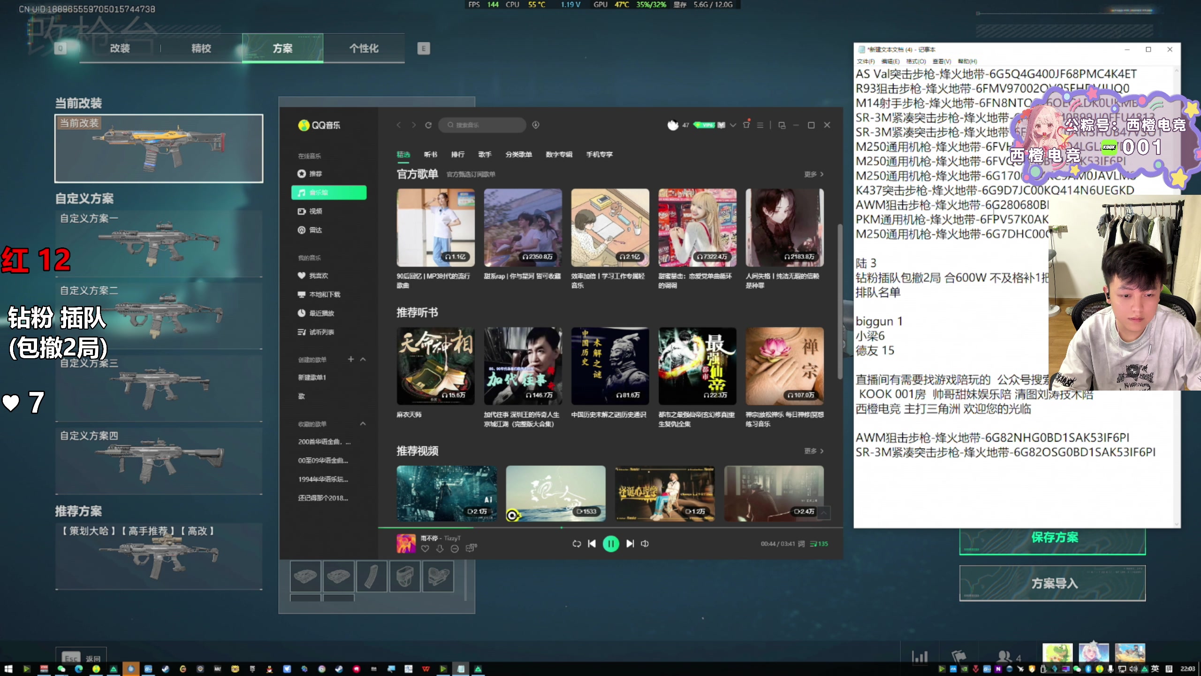Open the 禅宗 meditation music cover
1201x676 pixels.
[x=785, y=366]
